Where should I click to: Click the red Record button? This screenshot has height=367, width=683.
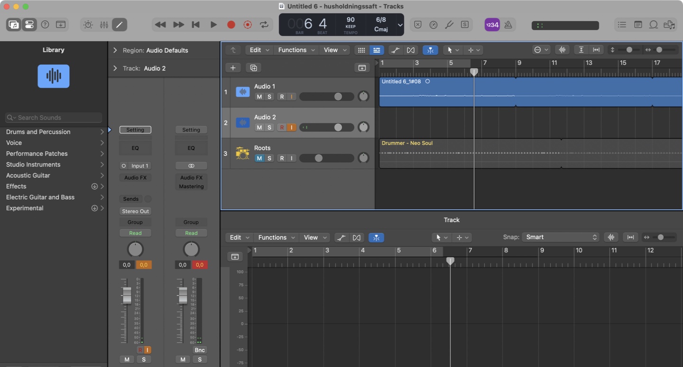231,25
